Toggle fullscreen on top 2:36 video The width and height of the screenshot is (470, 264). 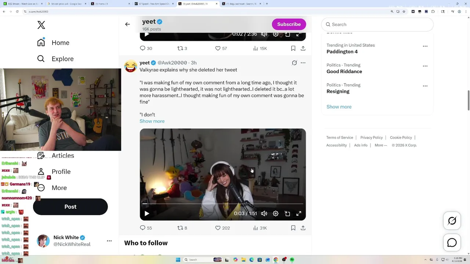click(299, 34)
